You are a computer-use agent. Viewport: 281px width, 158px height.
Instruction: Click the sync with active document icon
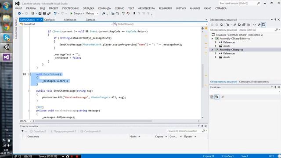coord(234,25)
